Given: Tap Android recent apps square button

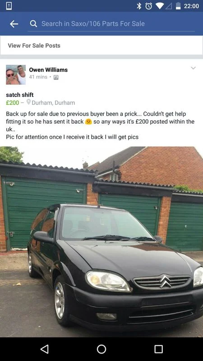Looking at the screenshot, I should (x=158, y=349).
